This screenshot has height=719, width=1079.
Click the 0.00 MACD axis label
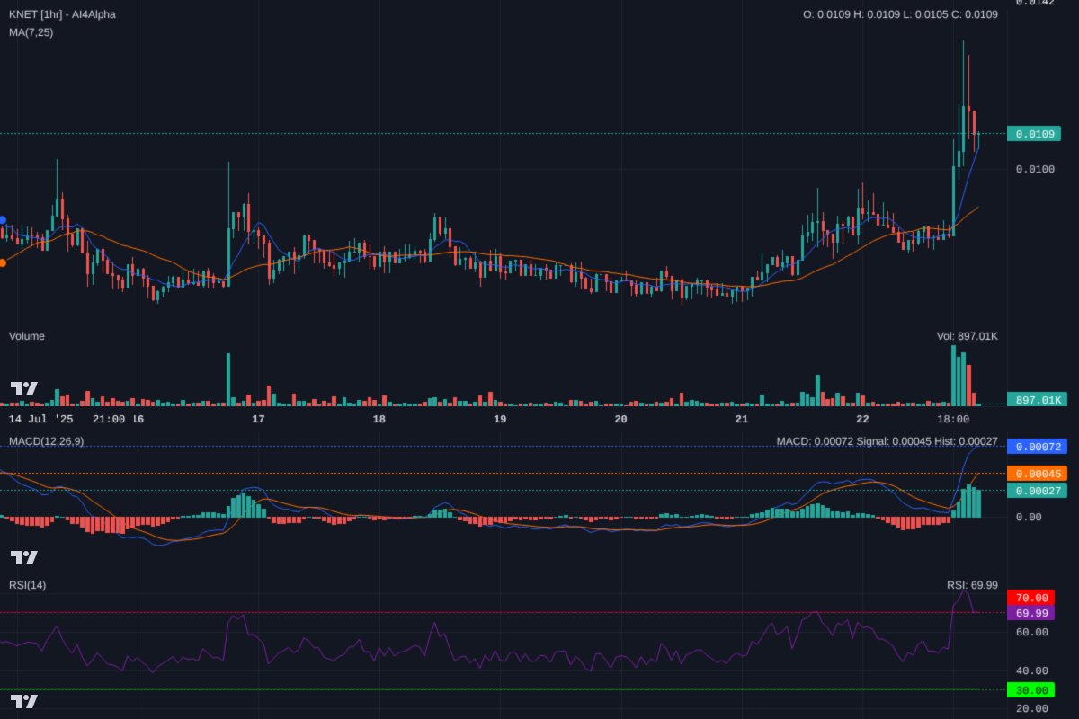click(1029, 517)
